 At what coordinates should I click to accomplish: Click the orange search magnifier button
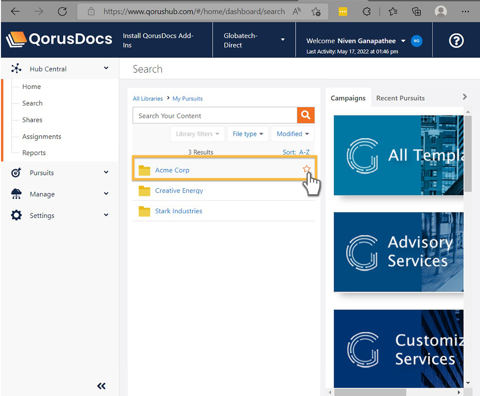305,115
